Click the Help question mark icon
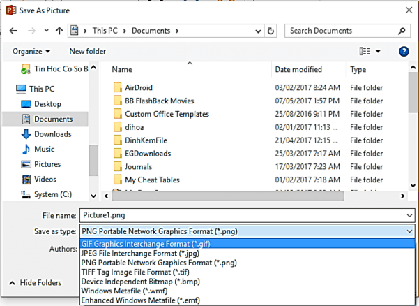Image resolution: width=419 pixels, height=306 pixels. (403, 52)
